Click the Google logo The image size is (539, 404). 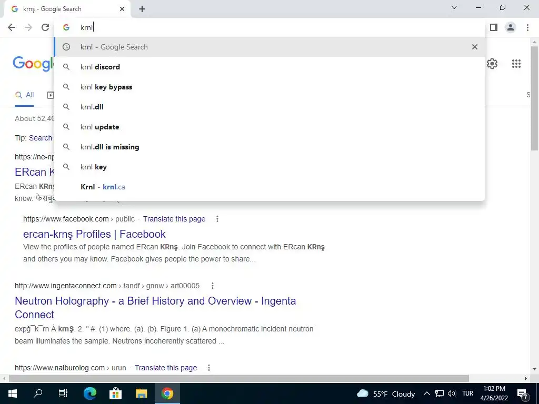(33, 64)
